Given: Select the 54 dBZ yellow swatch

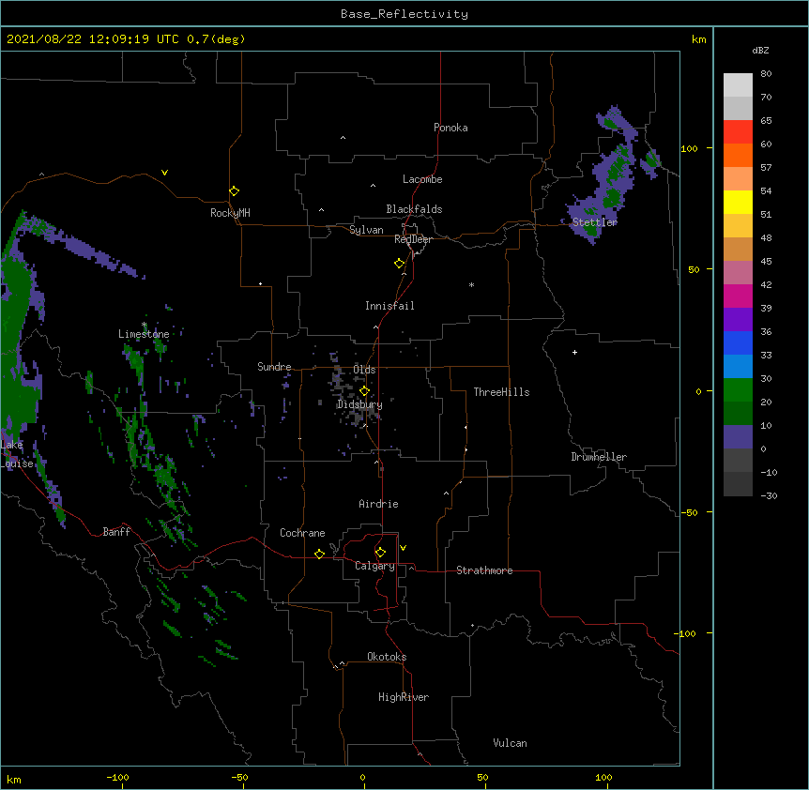Looking at the screenshot, I should pyautogui.click(x=738, y=202).
